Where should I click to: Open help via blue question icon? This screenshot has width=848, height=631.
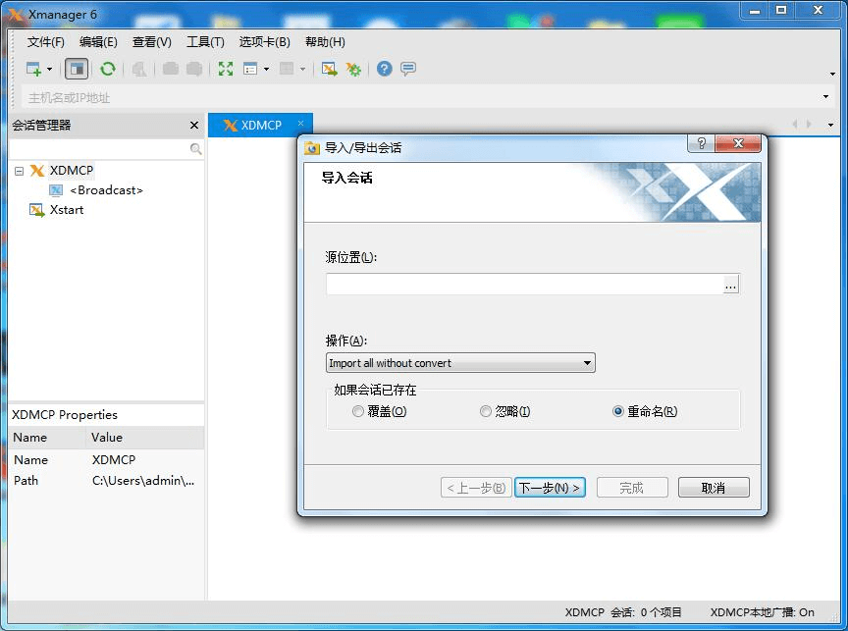385,69
